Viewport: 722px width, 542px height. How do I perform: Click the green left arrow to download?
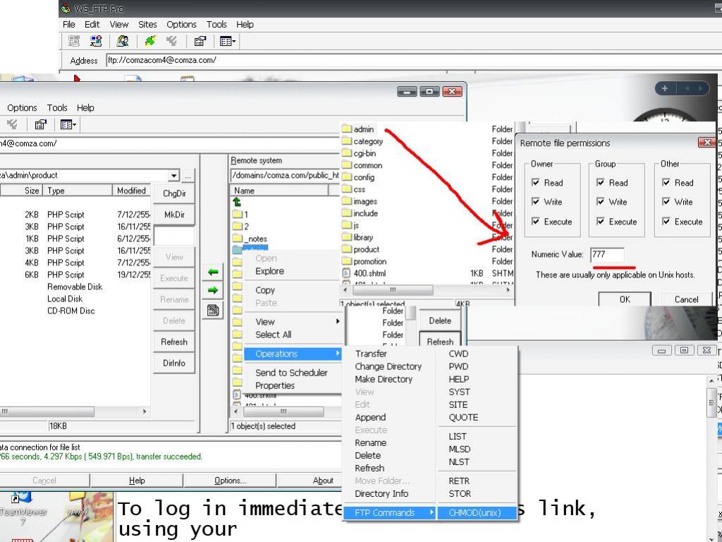[213, 272]
